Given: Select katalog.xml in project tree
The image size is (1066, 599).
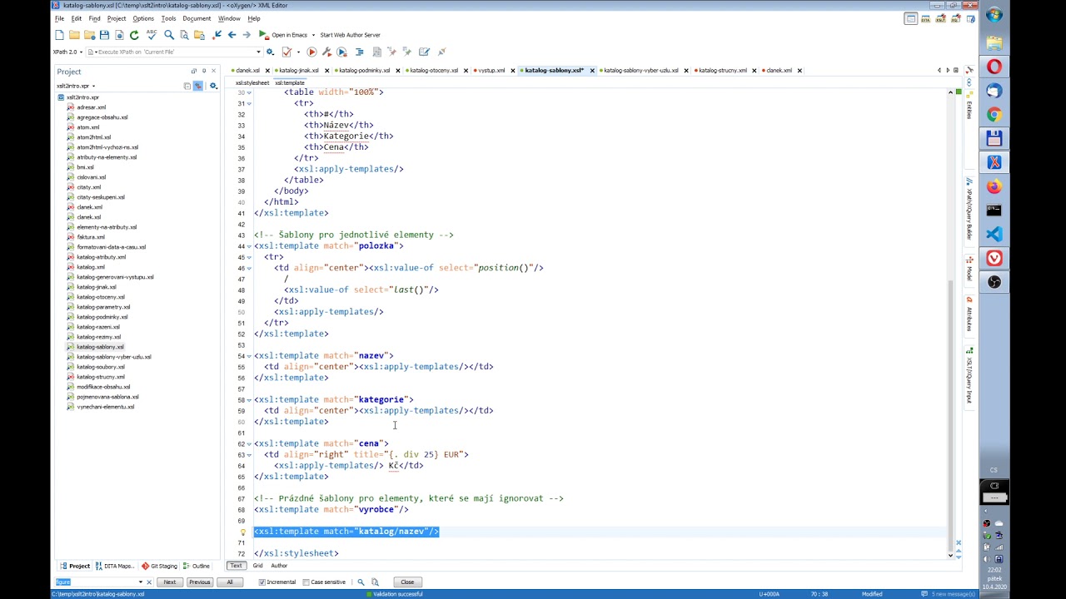Looking at the screenshot, I should click(91, 267).
